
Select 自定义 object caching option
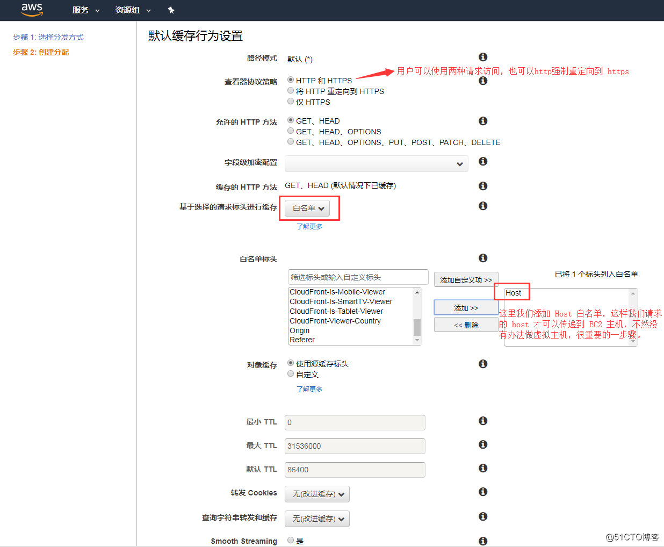291,373
